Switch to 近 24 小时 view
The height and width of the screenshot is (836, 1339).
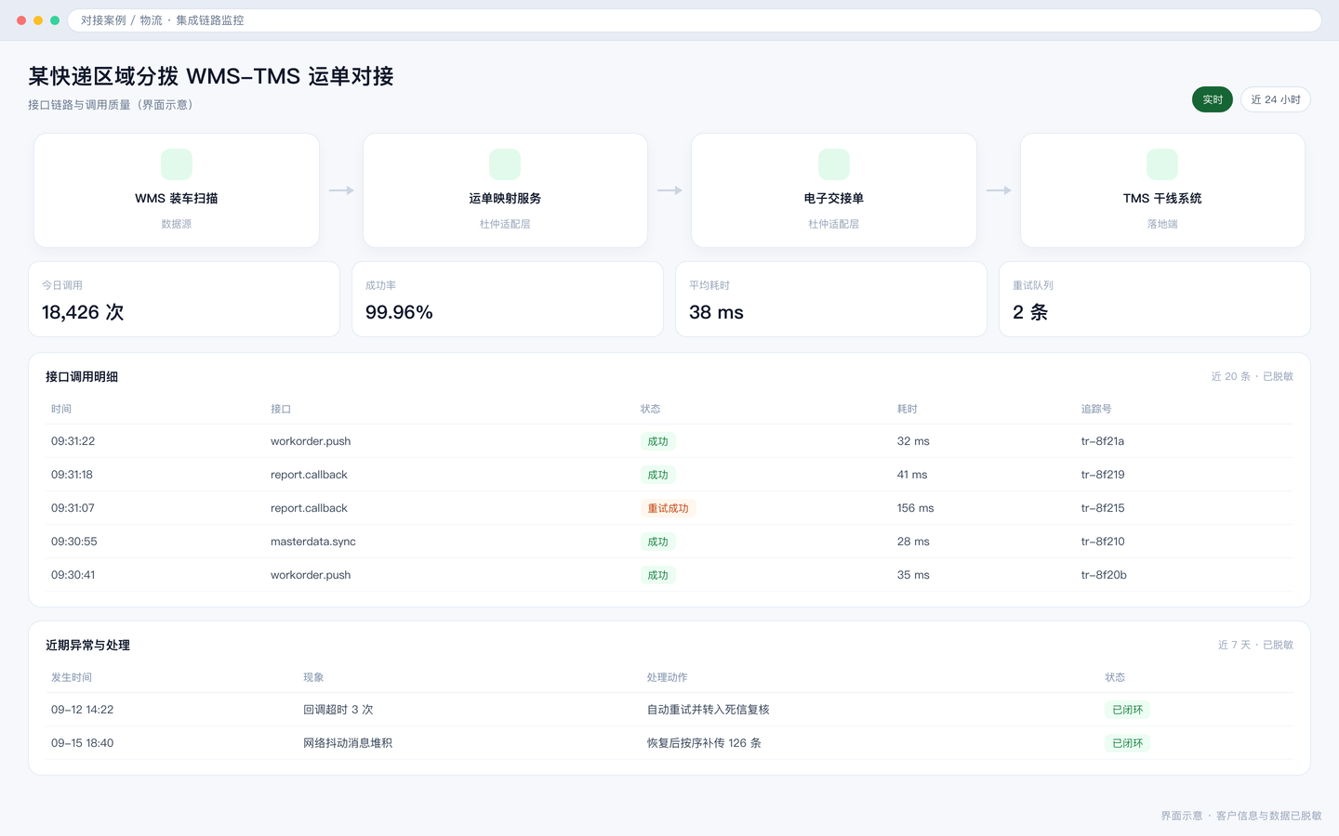1276,99
